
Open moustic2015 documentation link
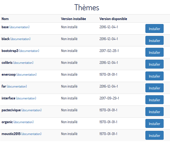[x=32, y=134]
